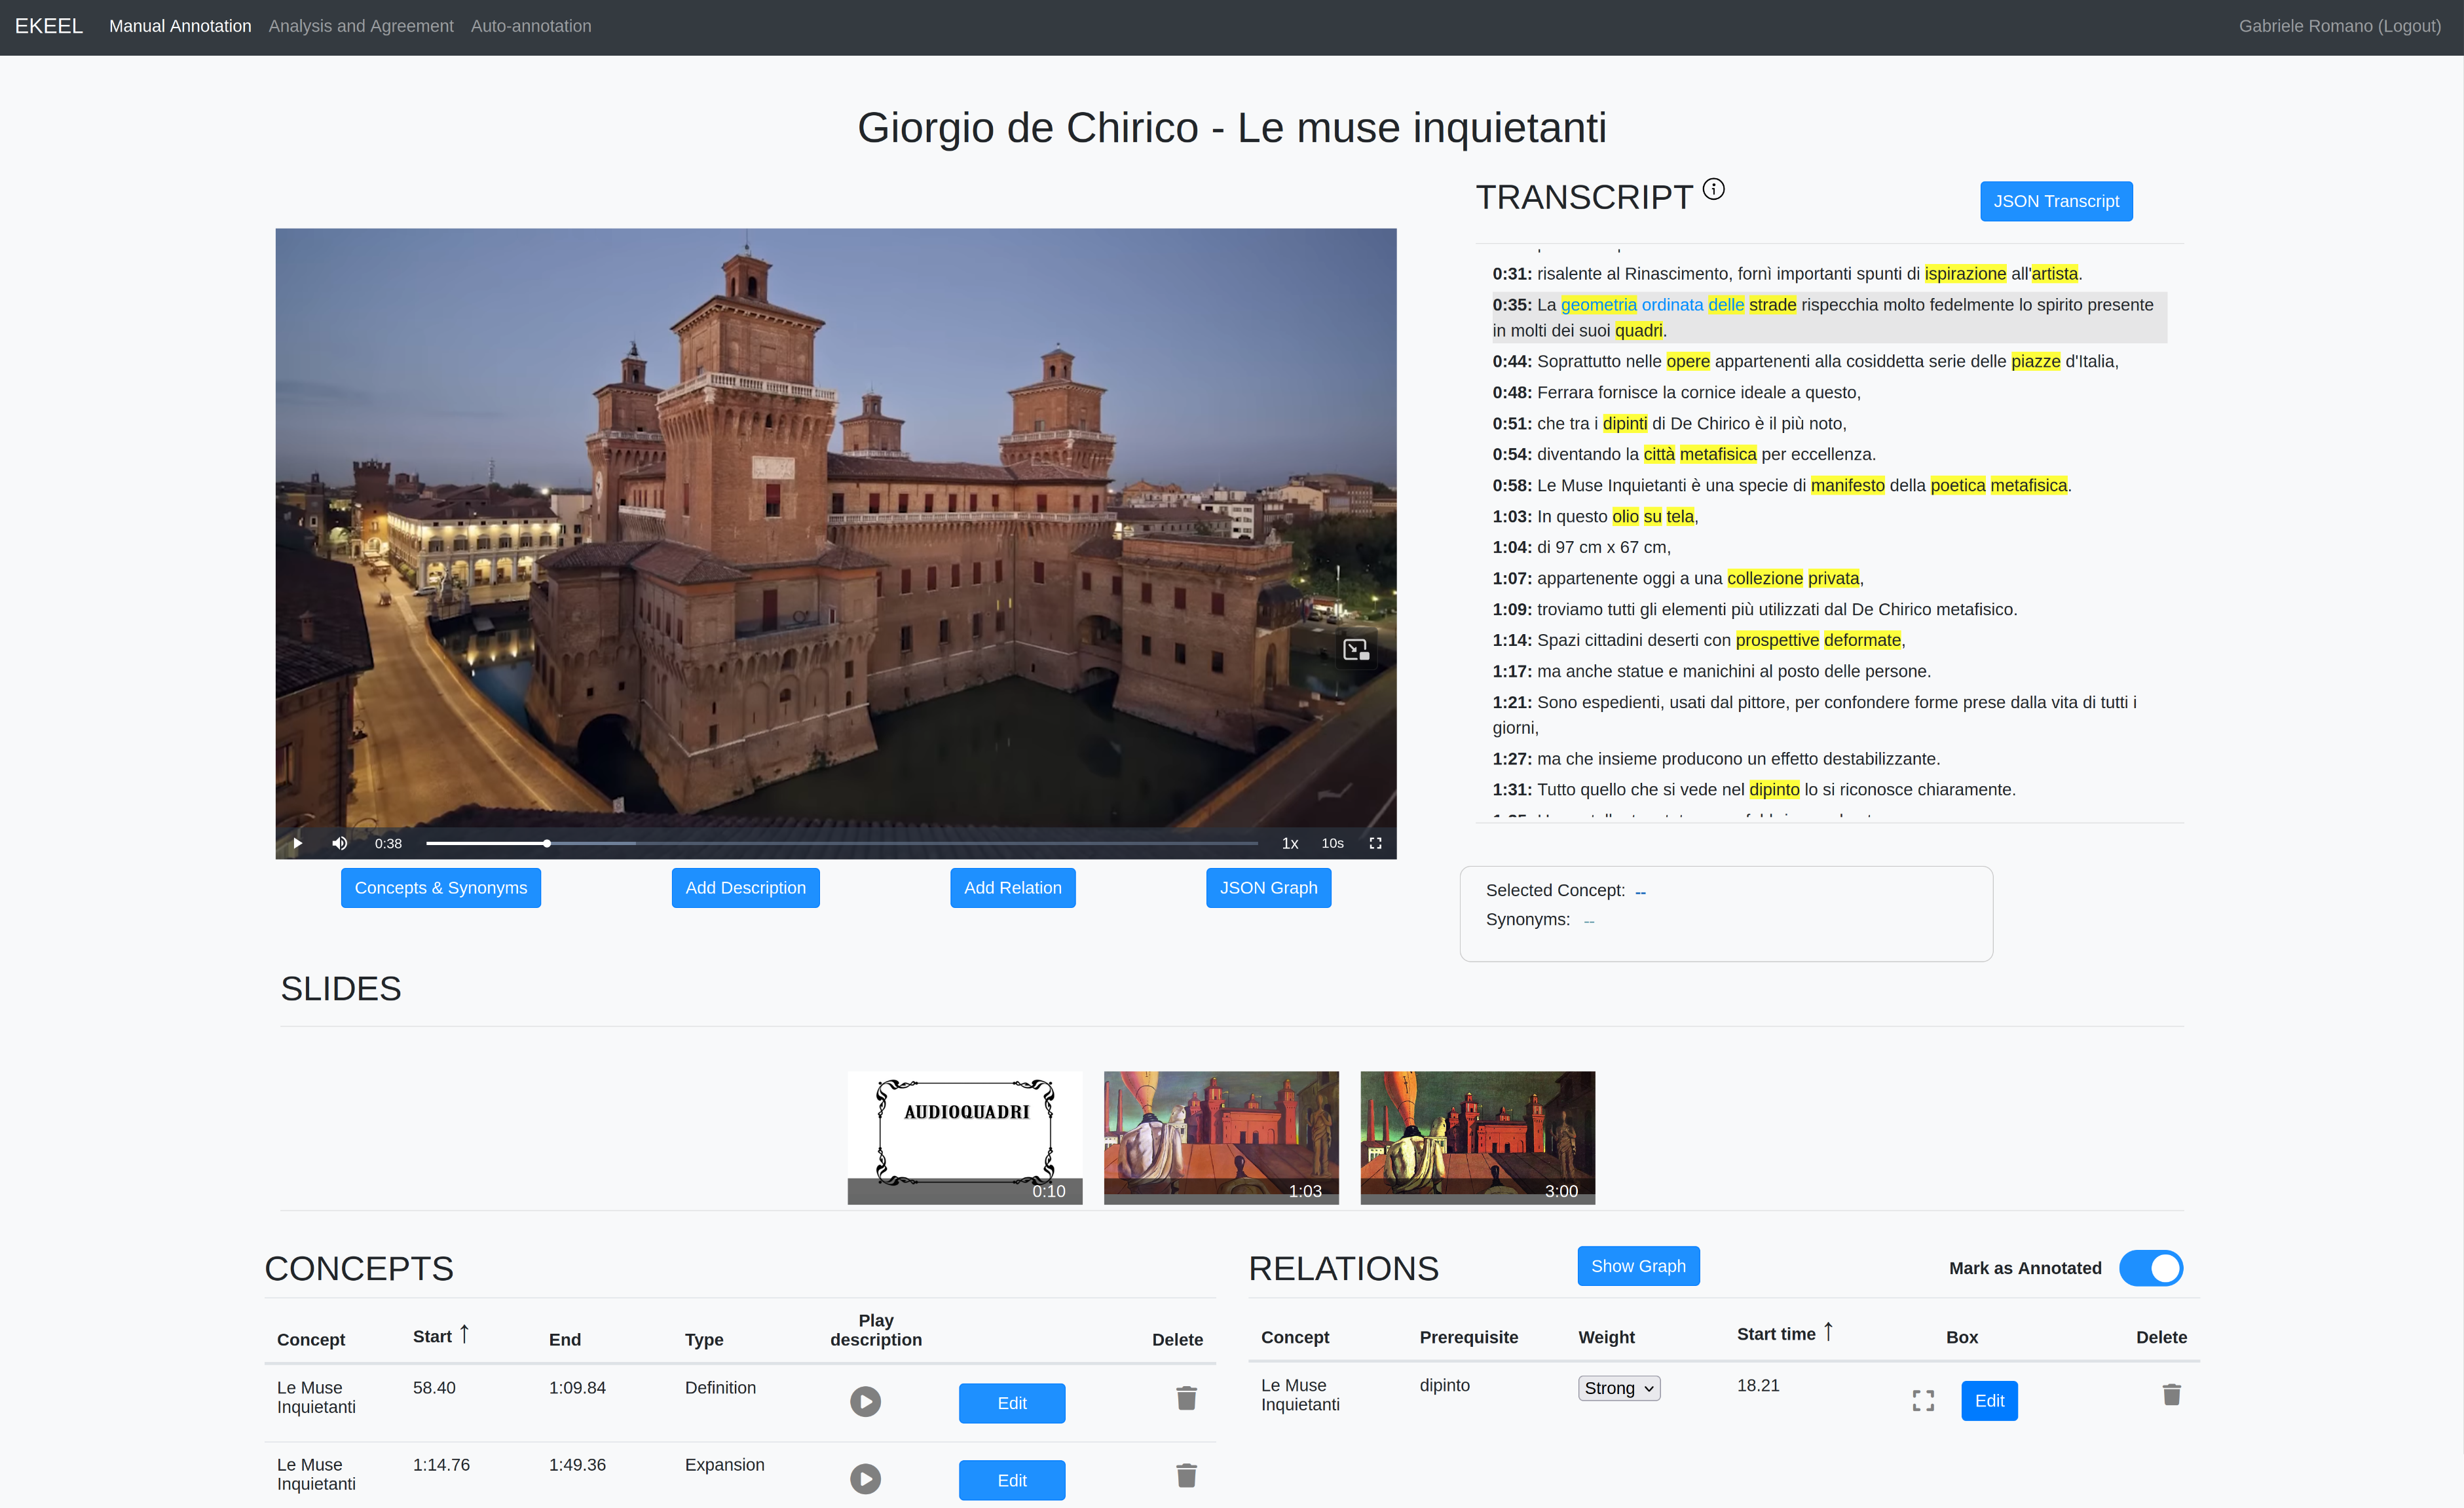
Task: Open AUDIOQUADRI slide at 0:10
Action: [965, 1138]
